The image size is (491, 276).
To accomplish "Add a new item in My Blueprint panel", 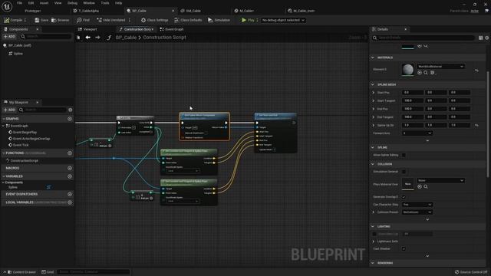I will point(9,110).
